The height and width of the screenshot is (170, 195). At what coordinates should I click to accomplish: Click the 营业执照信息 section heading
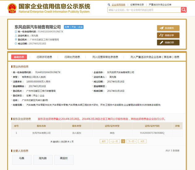tap(21, 67)
